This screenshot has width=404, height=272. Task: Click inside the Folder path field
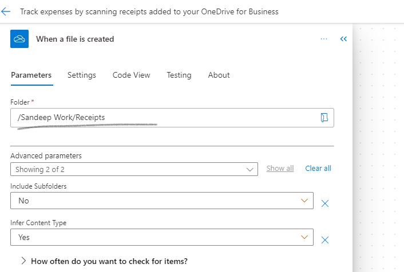pyautogui.click(x=165, y=118)
